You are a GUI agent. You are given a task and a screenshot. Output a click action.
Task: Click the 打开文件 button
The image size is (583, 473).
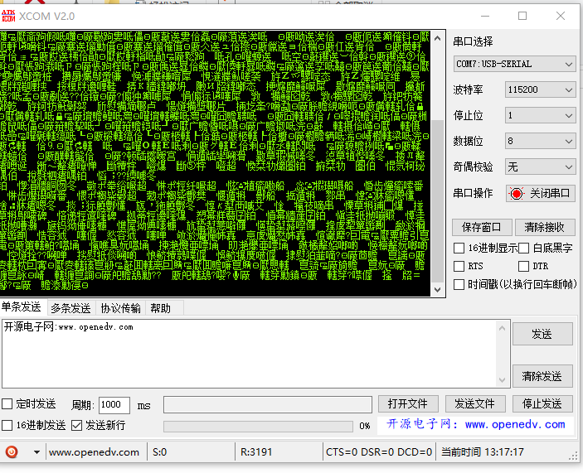408,403
